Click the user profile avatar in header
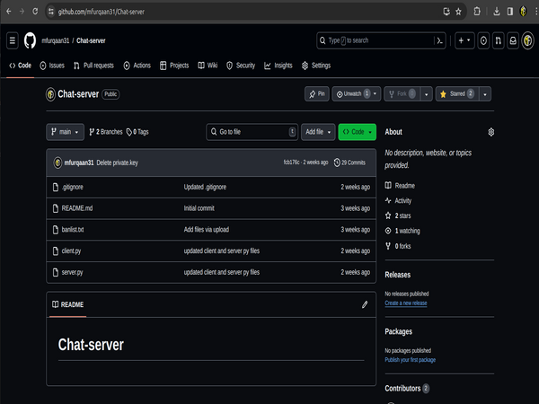The image size is (539, 404). pos(526,40)
